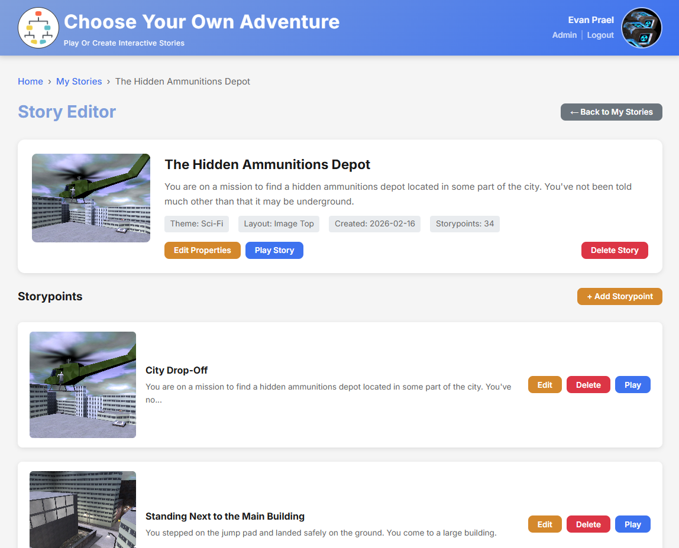Open My Stories from the breadcrumb trail

(79, 81)
